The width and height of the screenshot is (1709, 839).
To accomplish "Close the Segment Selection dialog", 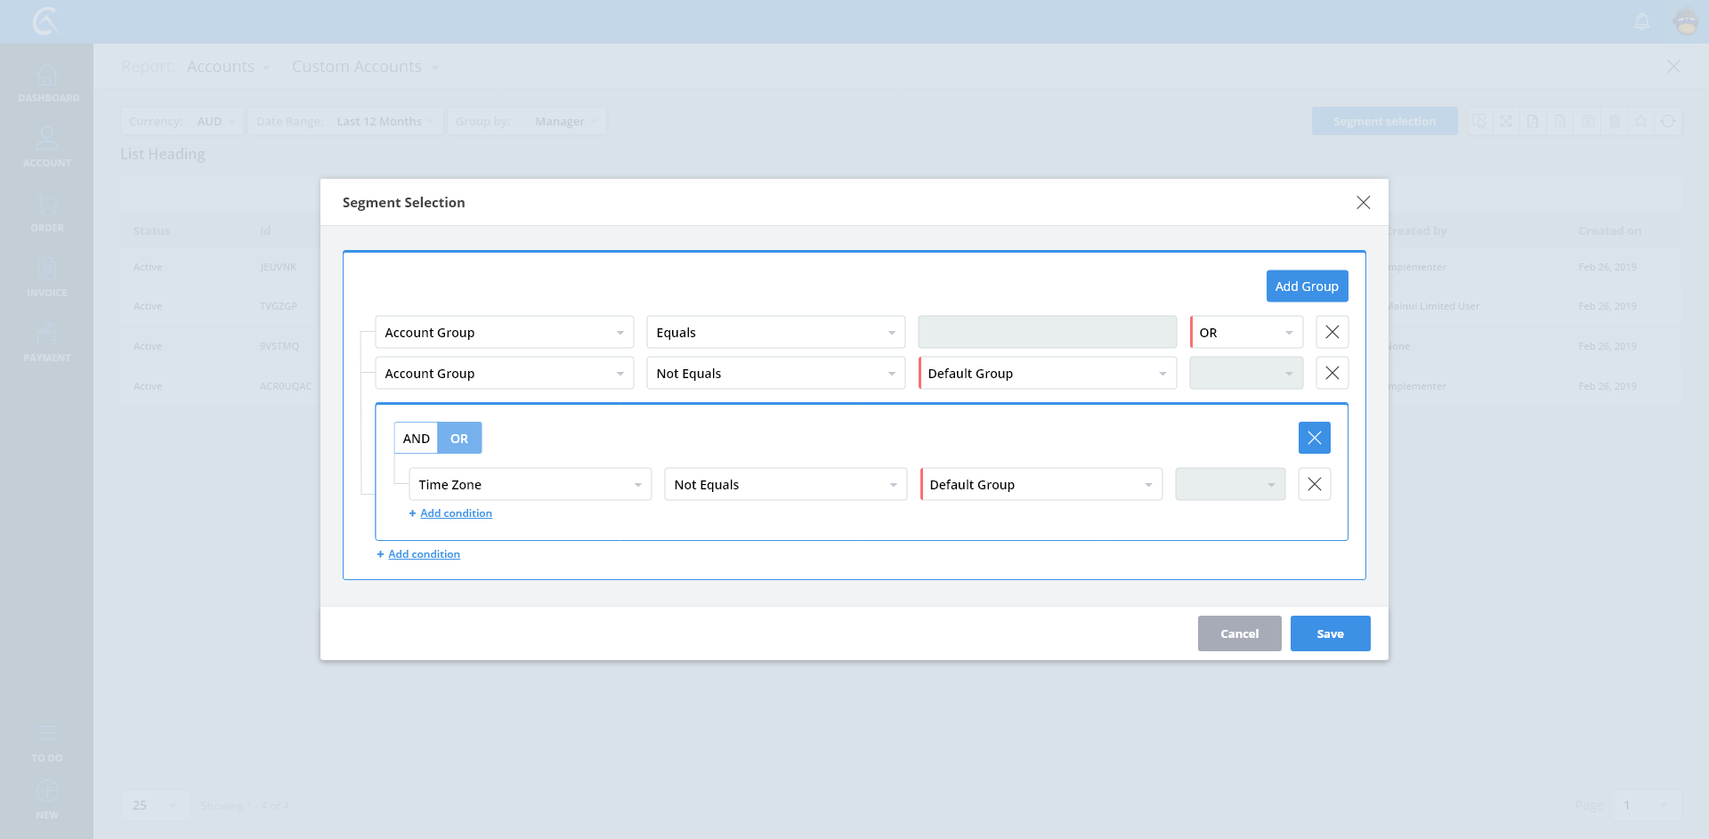I will pos(1363,203).
